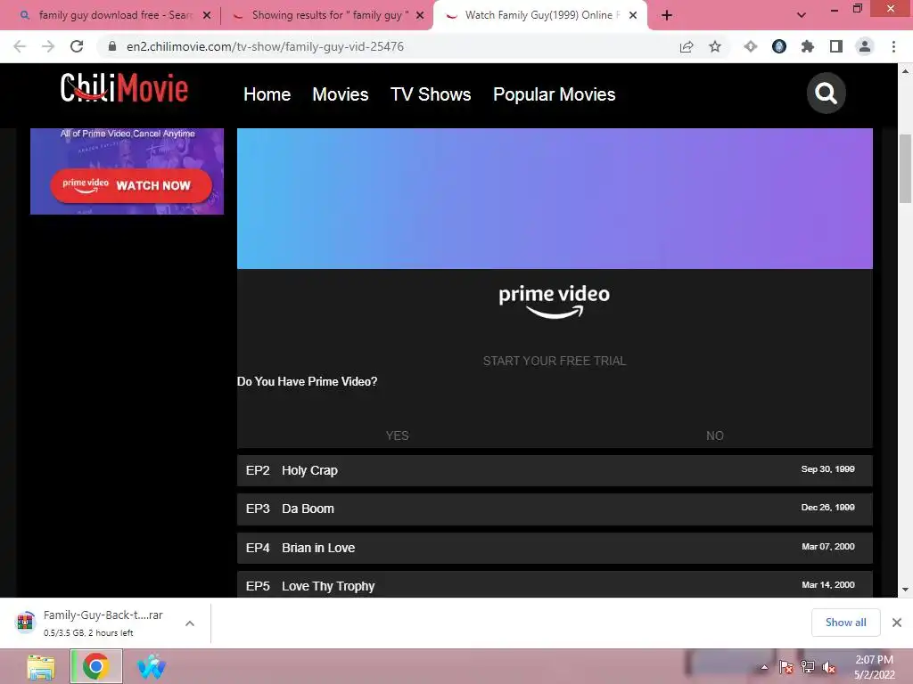Click 'Mar 07, 2000' episode date

tap(828, 546)
